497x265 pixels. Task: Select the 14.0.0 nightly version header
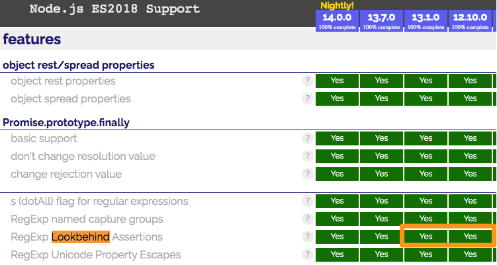click(x=337, y=20)
